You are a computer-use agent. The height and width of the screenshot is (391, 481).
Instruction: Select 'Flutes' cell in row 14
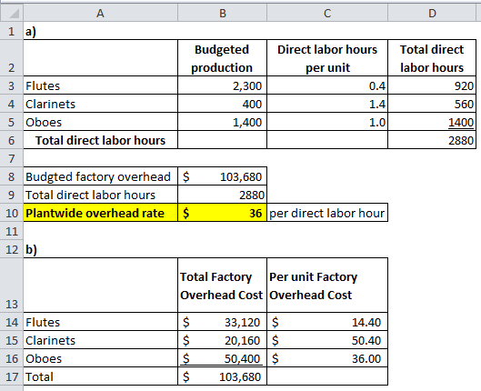[100, 322]
